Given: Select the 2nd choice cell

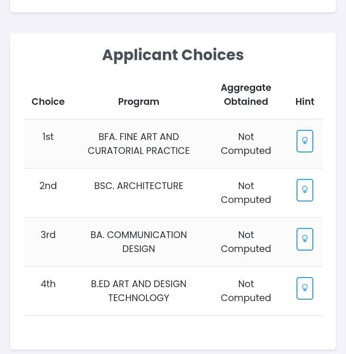Looking at the screenshot, I should [48, 186].
